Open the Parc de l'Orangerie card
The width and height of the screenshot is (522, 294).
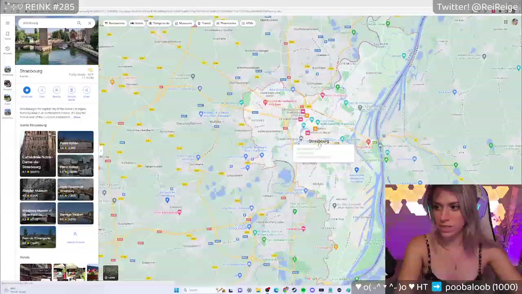tap(38, 237)
